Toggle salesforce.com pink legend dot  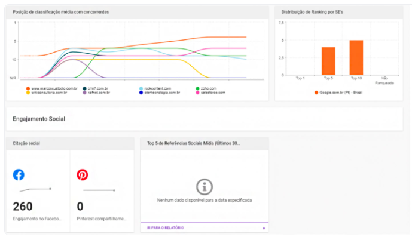click(197, 93)
